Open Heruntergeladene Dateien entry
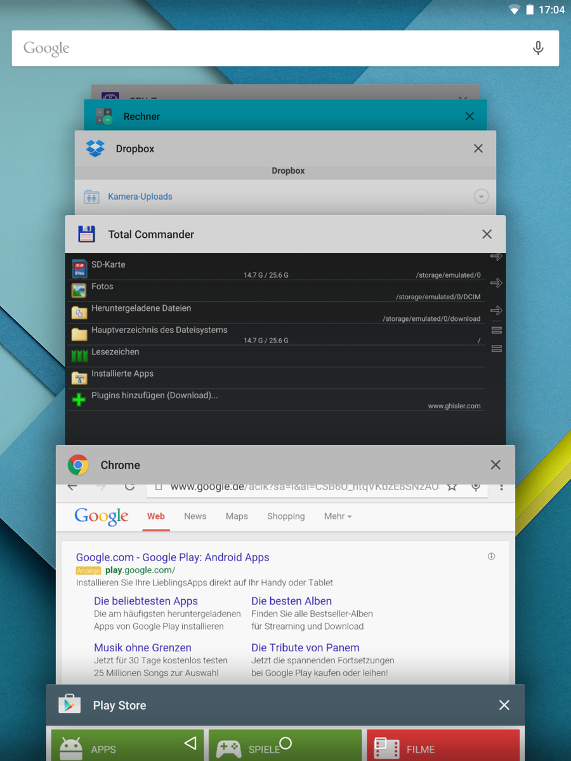This screenshot has height=761, width=571. tap(276, 313)
